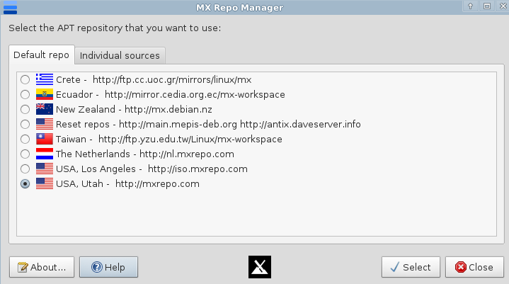Select the Ecuador repository radio button
Screen dimensions: 509x284
click(25, 95)
